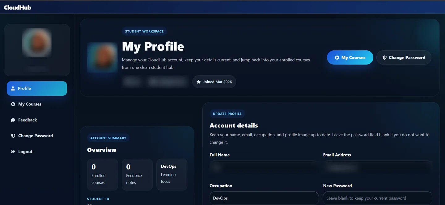Click the STUDENT ID label
The width and height of the screenshot is (445, 205).
98,199
